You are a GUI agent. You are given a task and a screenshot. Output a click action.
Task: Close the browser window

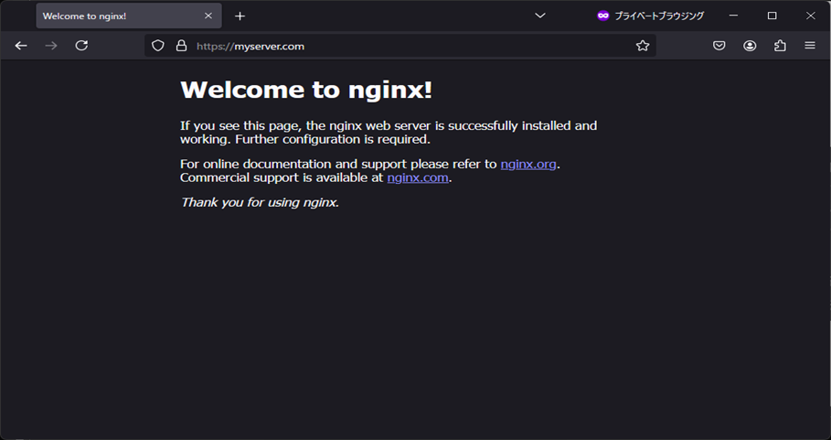[810, 16]
